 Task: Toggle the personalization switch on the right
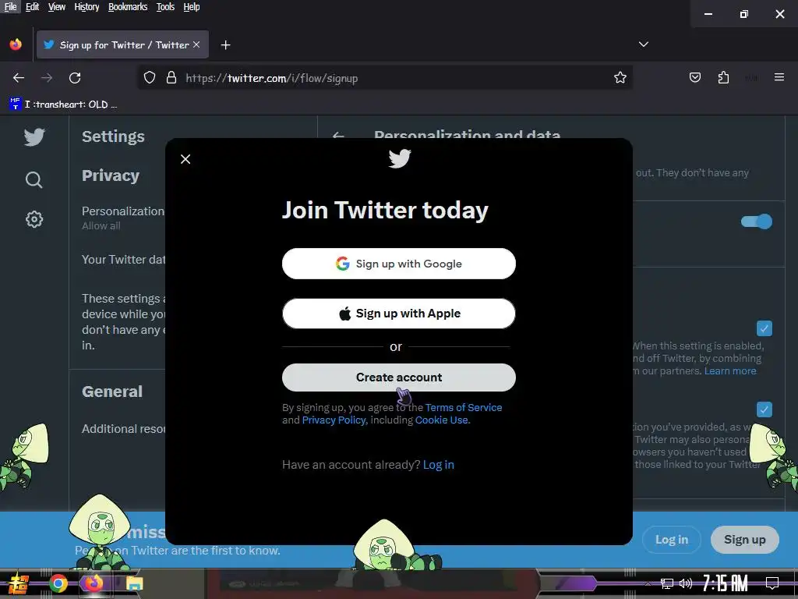click(x=756, y=222)
